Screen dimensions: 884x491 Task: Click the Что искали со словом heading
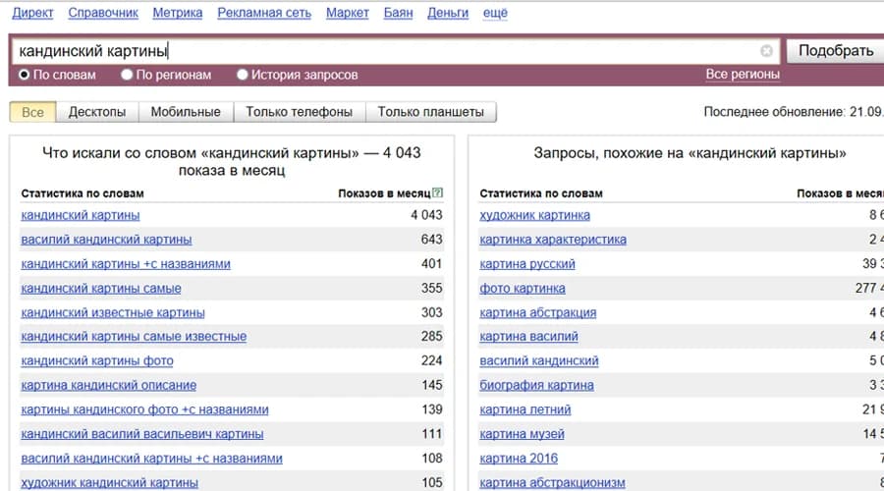232,161
